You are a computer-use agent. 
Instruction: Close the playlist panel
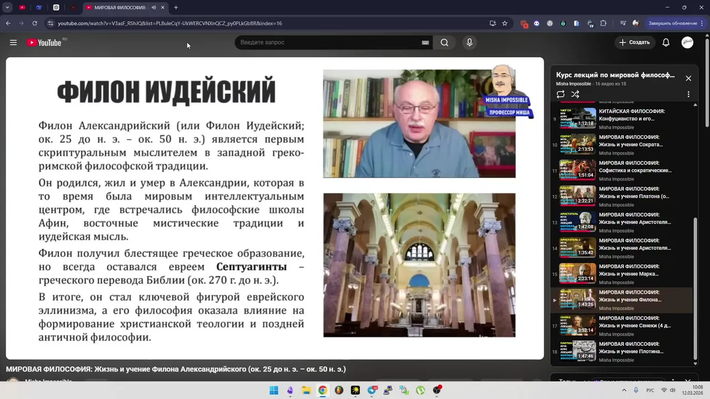pyautogui.click(x=688, y=79)
